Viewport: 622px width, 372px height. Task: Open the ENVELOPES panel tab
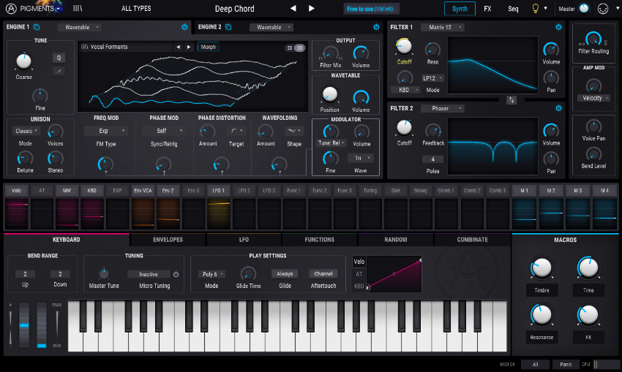point(168,240)
